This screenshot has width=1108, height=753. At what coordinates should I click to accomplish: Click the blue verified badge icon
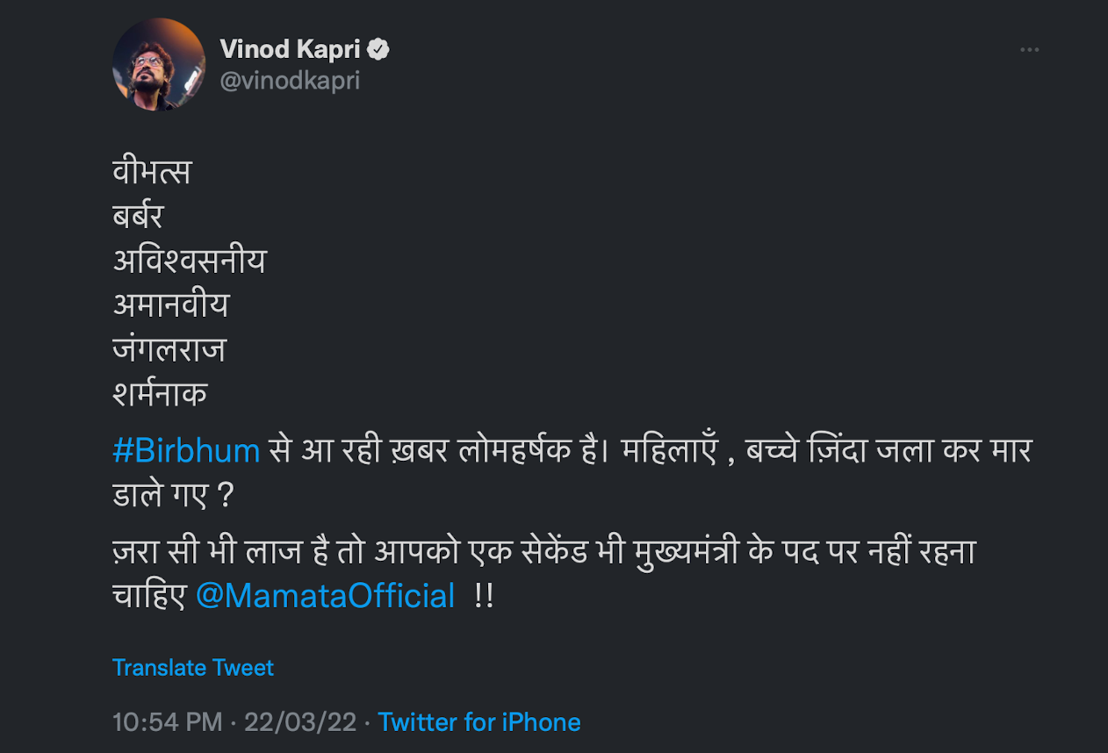click(x=378, y=50)
